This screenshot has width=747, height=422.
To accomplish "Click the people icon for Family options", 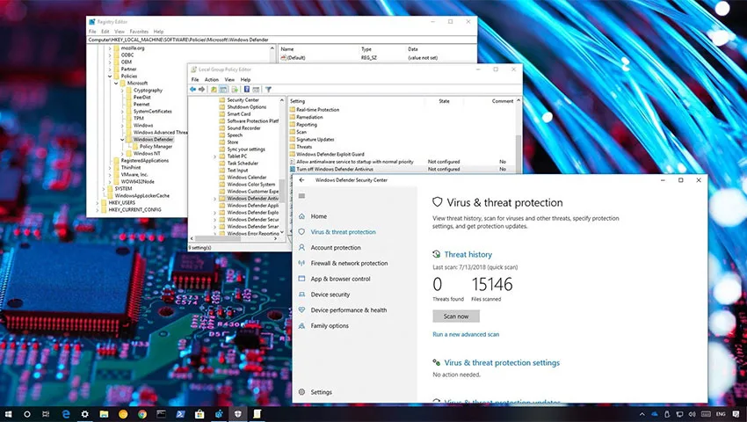I will tap(301, 325).
